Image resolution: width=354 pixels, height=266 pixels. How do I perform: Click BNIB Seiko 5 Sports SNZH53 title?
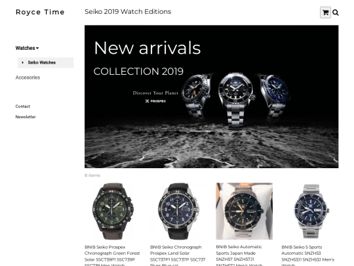tap(308, 256)
